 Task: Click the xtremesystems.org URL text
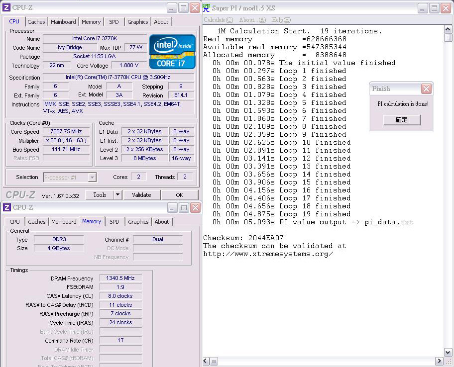pyautogui.click(x=268, y=254)
